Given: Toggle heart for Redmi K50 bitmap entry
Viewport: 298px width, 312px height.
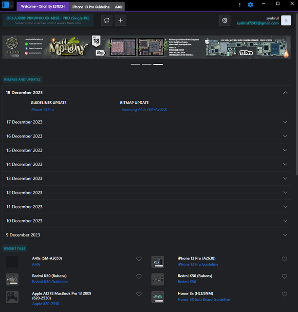Looking at the screenshot, I should [284, 276].
